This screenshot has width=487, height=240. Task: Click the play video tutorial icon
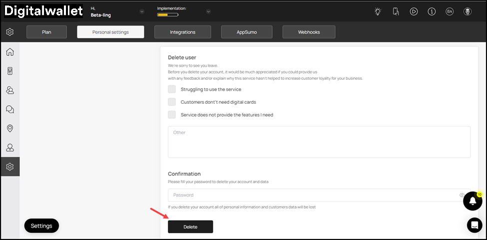[414, 11]
